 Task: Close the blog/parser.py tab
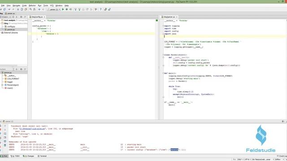point(177,17)
